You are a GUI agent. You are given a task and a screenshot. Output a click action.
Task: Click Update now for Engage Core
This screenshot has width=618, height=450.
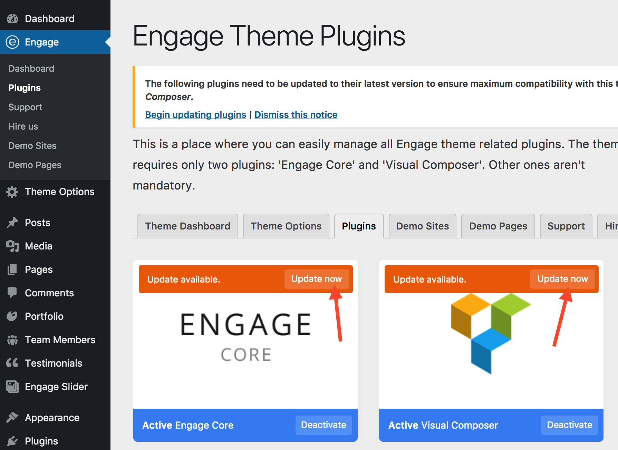[317, 279]
